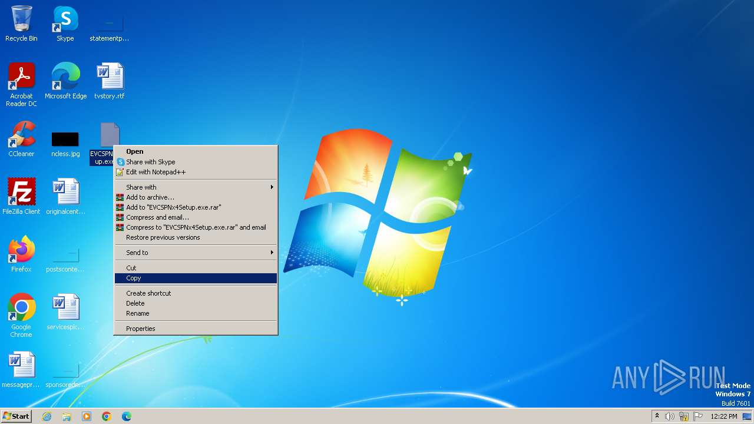Expand the Share with submenu

[196, 187]
